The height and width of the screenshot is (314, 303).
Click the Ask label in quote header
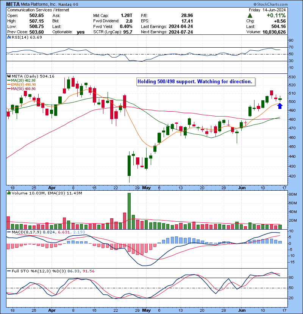[56, 16]
